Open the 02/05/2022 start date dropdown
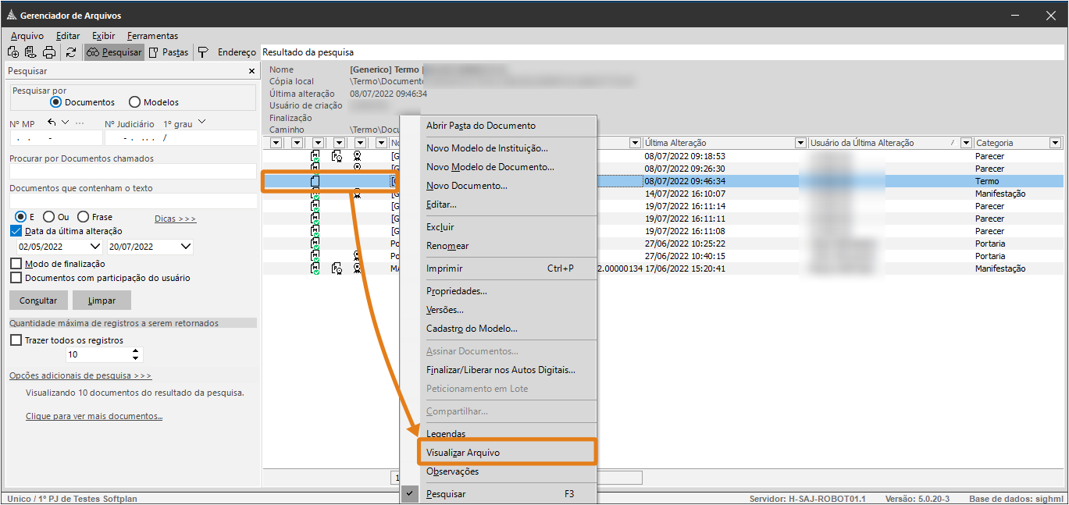This screenshot has height=505, width=1069. pos(95,247)
